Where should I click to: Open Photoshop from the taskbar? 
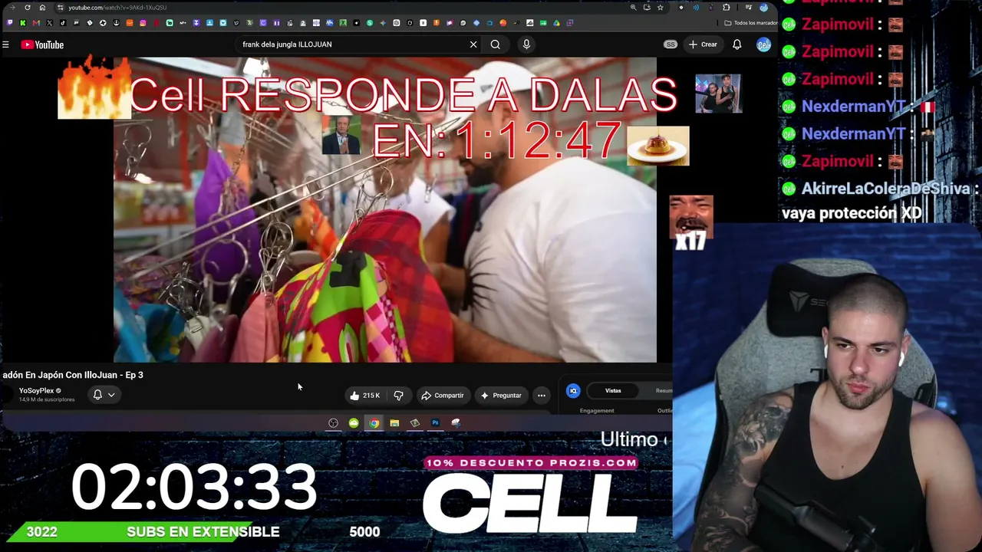click(x=435, y=423)
